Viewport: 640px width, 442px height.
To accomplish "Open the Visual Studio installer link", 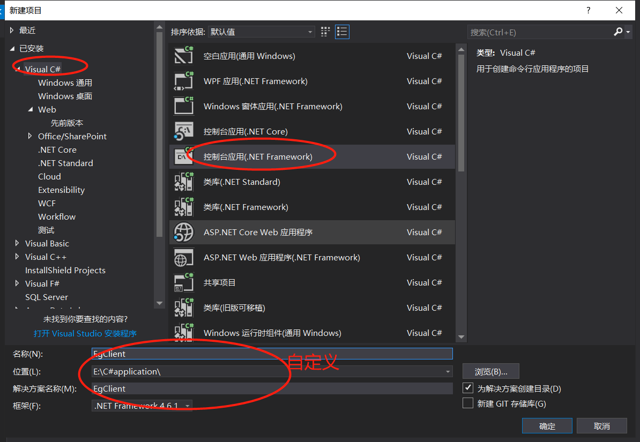I will [85, 333].
